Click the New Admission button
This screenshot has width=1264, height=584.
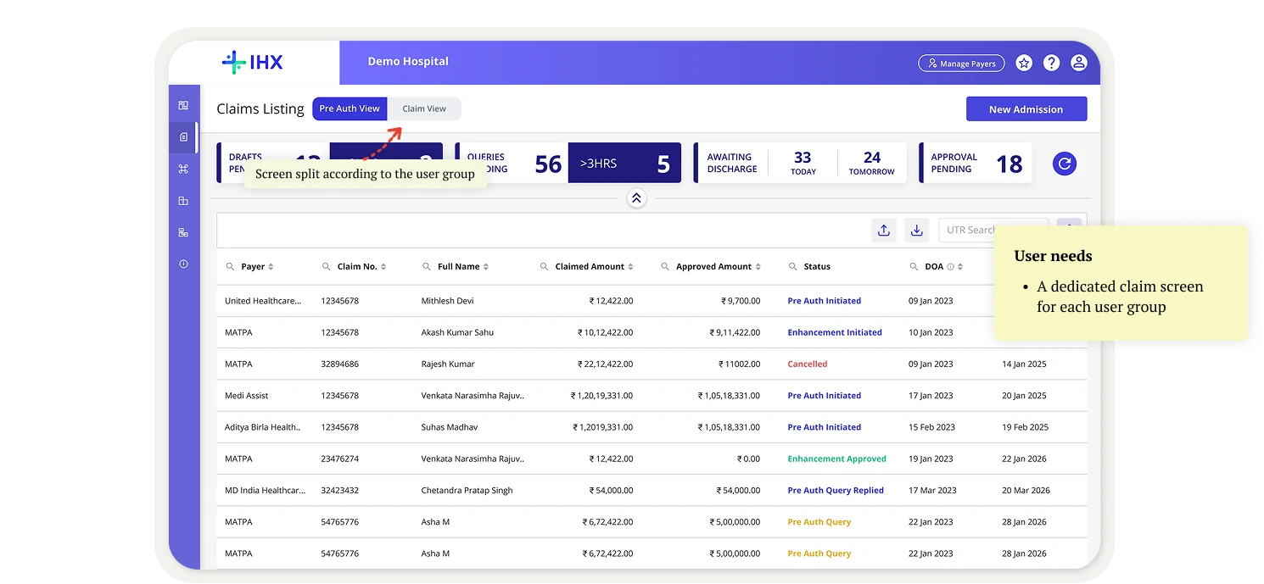tap(1026, 109)
